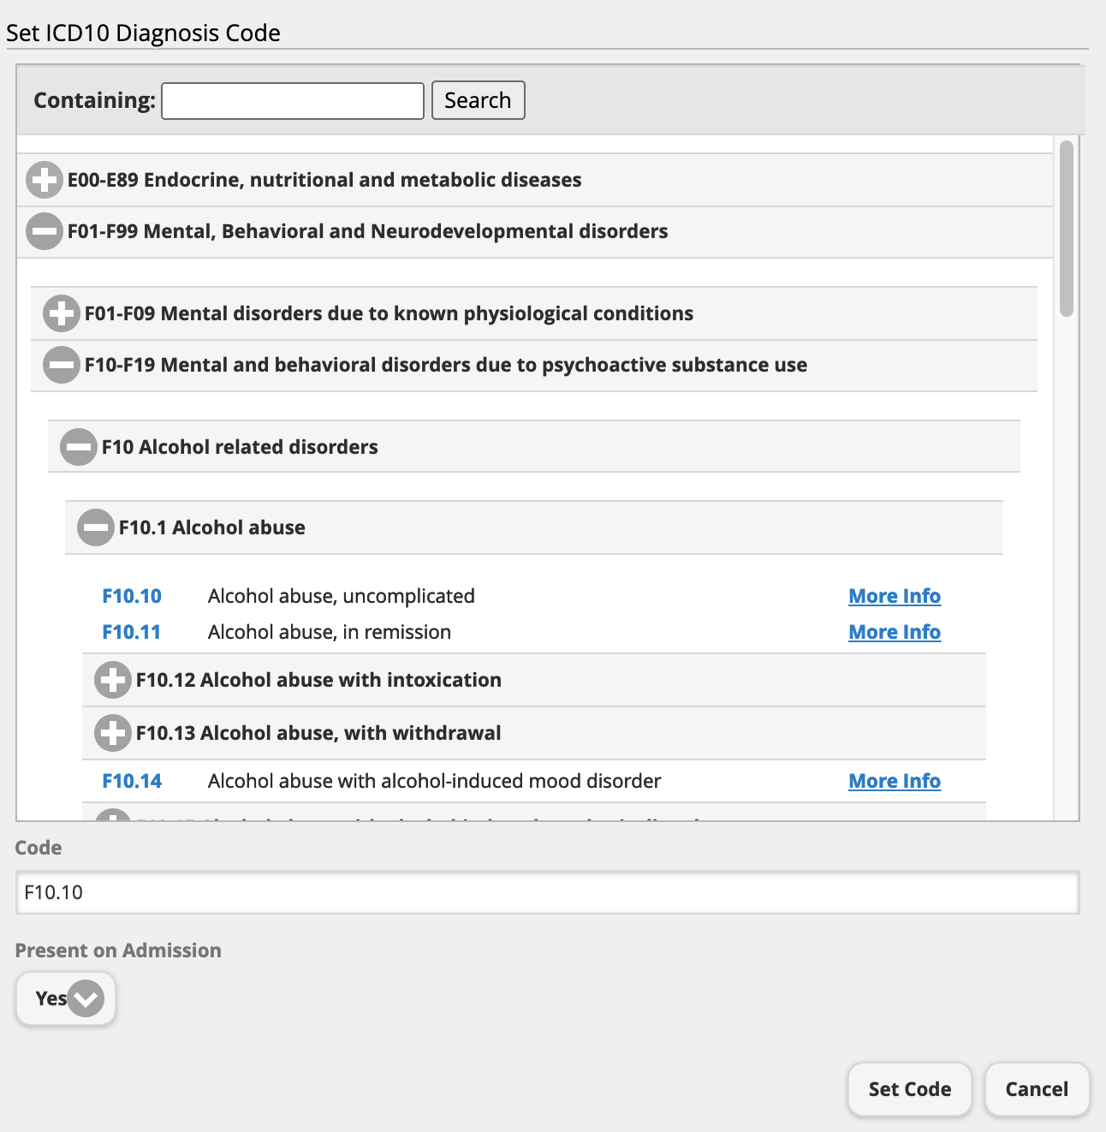Open More Info for Alcohol abuse, in remission
This screenshot has width=1106, height=1132.
coord(894,632)
